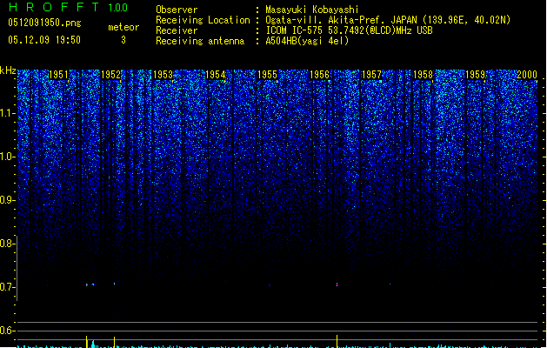Click the 1952 time marker
This screenshot has width=547, height=348.
point(110,75)
